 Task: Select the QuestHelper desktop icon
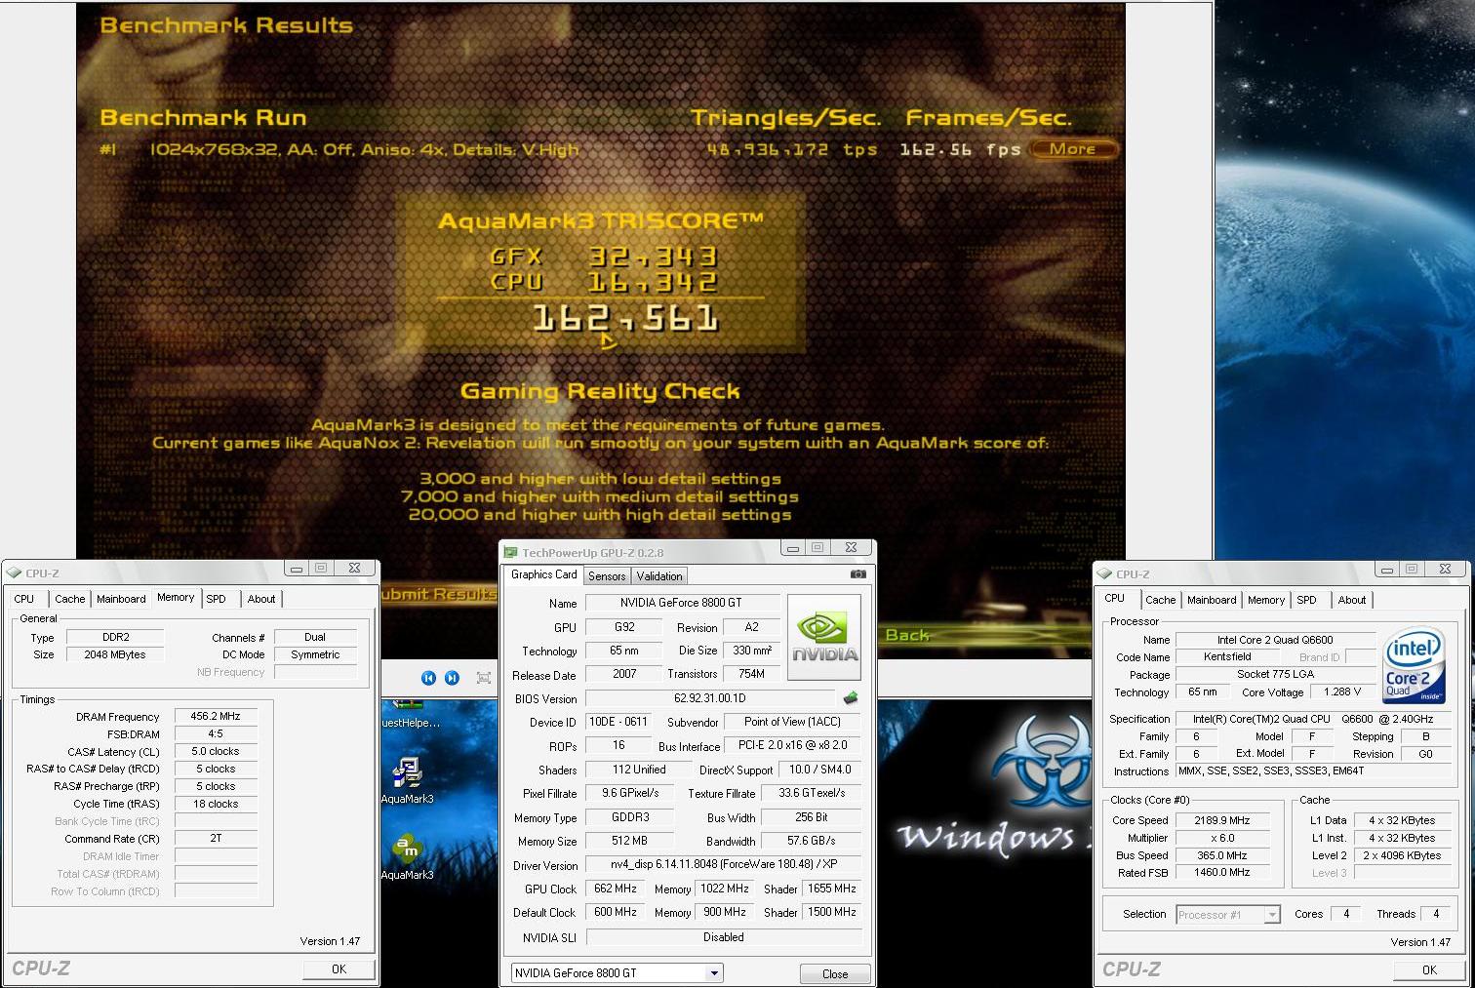410,714
